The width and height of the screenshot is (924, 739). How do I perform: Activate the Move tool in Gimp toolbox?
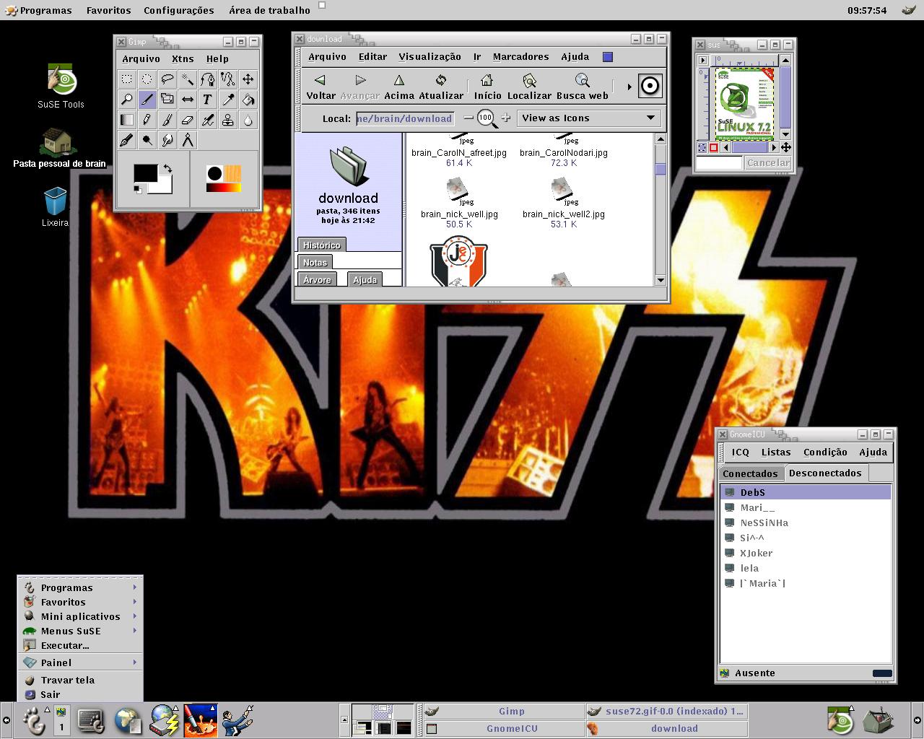(248, 79)
